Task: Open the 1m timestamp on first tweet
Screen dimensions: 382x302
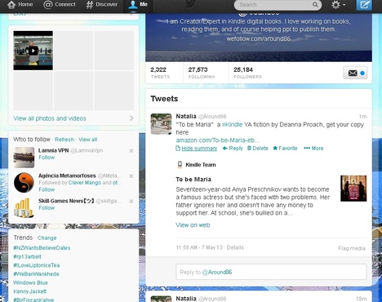Action: click(x=362, y=117)
